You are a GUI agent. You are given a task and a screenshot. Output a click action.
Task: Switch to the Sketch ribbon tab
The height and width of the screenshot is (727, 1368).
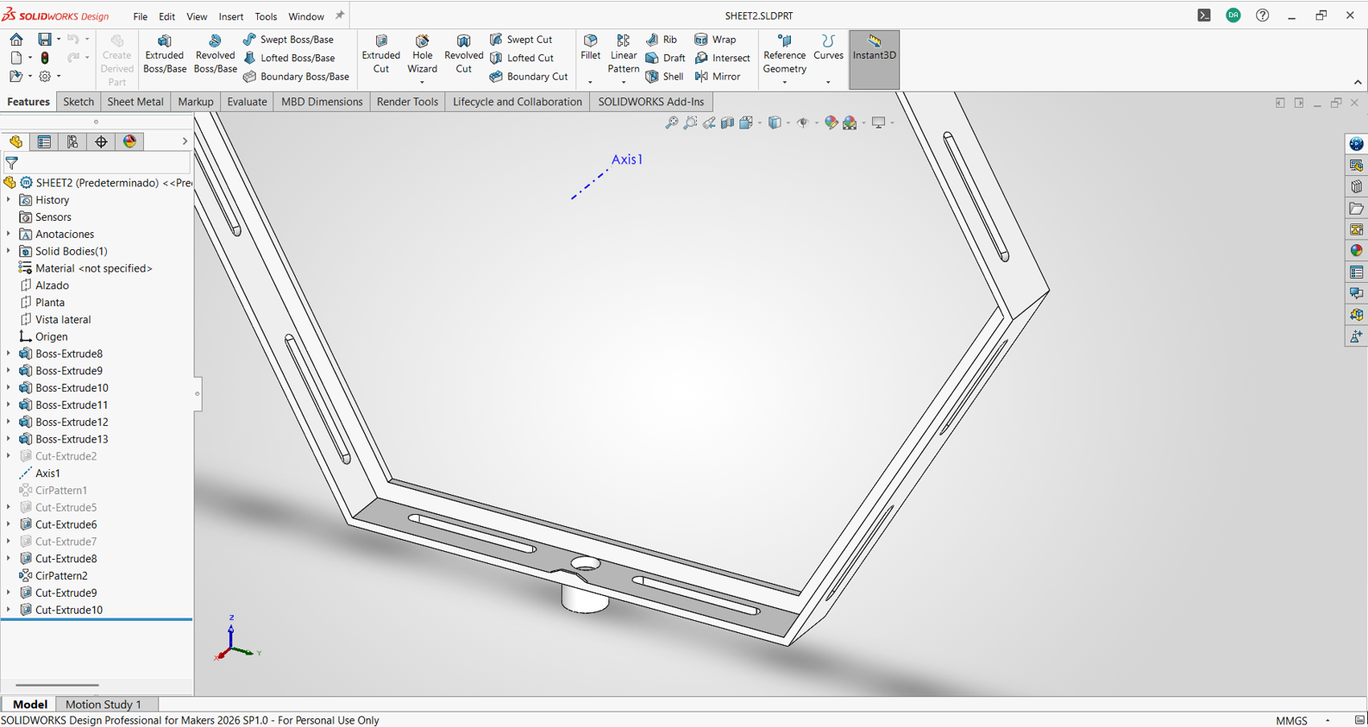point(78,102)
